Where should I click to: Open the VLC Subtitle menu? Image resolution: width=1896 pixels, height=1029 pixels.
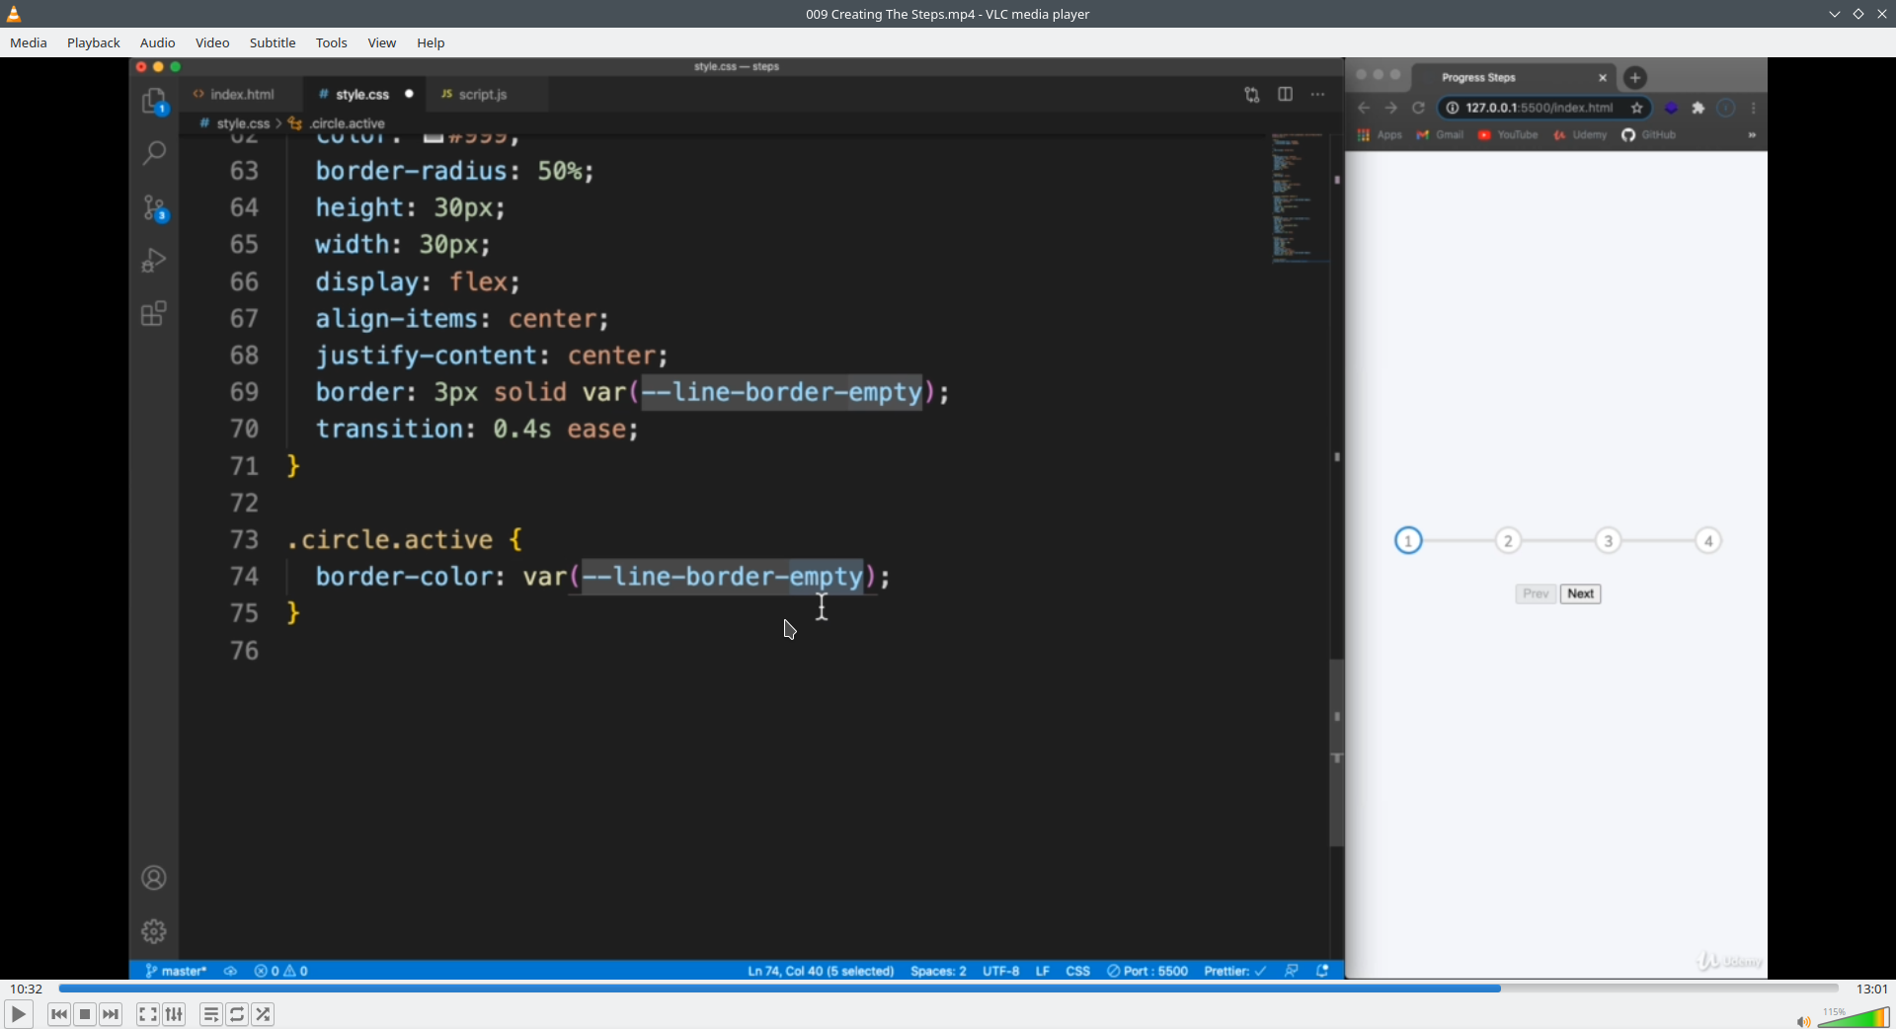tap(273, 42)
